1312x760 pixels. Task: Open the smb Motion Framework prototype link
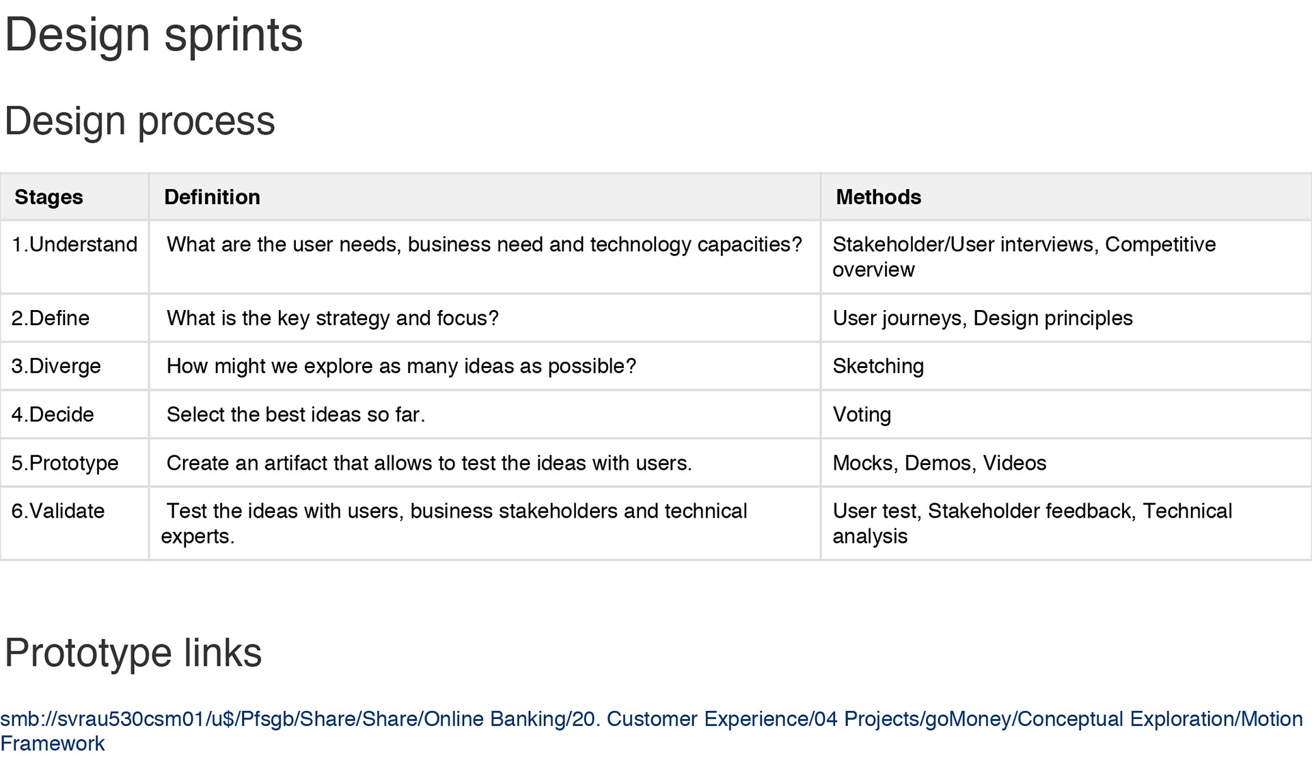651,731
